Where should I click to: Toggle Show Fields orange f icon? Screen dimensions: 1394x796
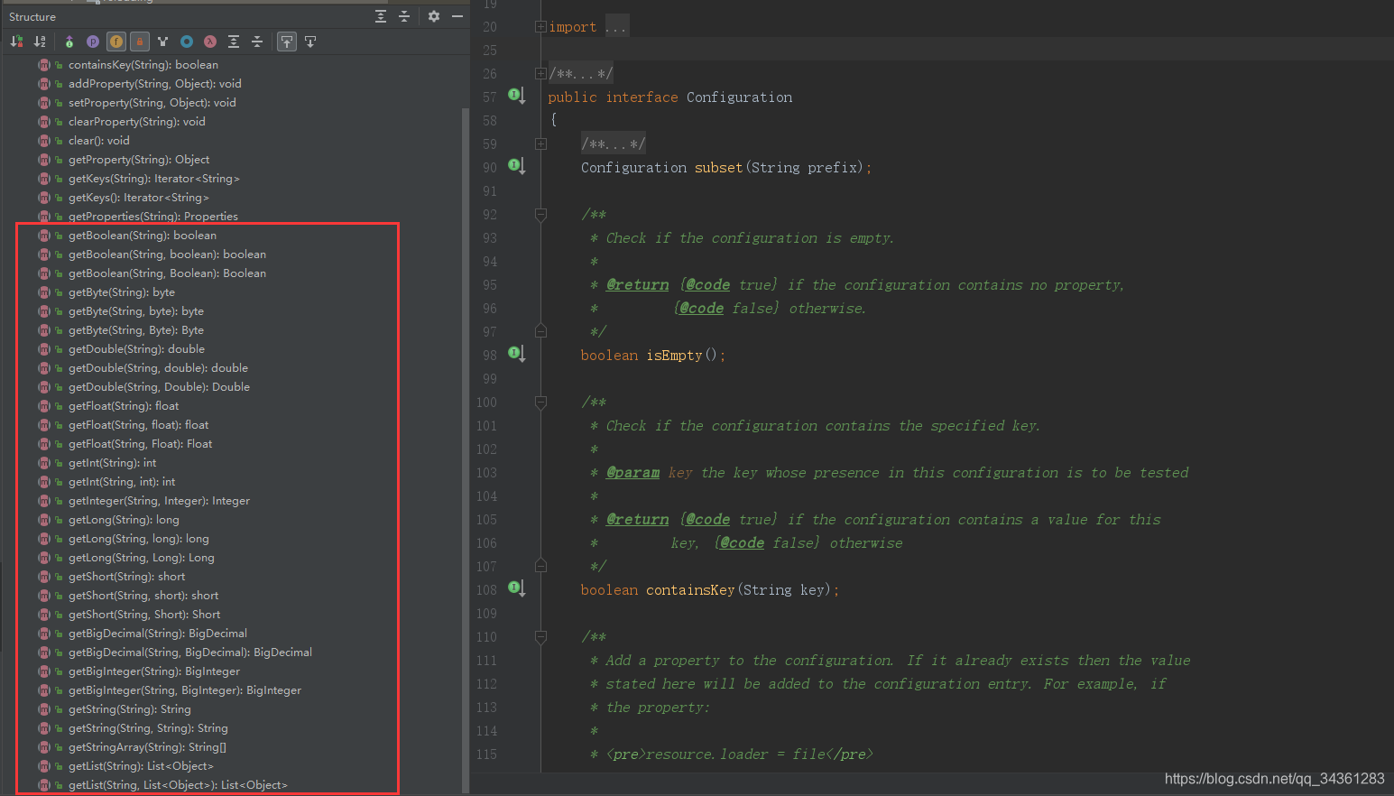[x=116, y=42]
